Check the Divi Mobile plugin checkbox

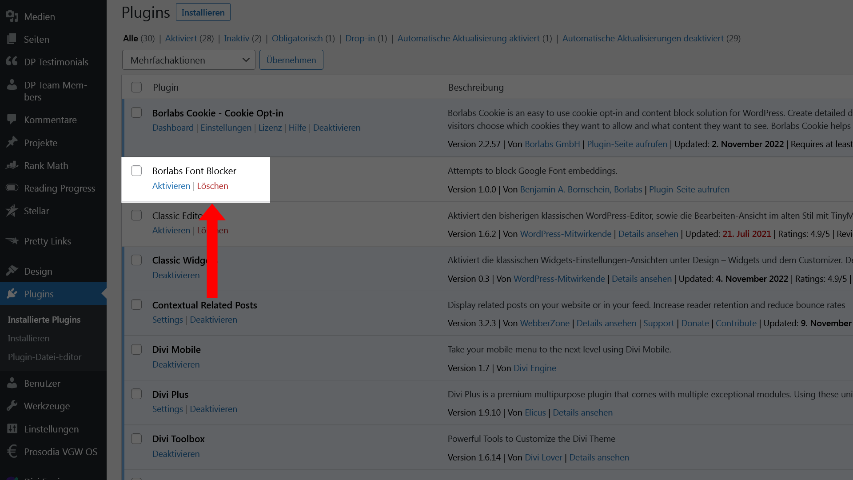[x=136, y=349]
